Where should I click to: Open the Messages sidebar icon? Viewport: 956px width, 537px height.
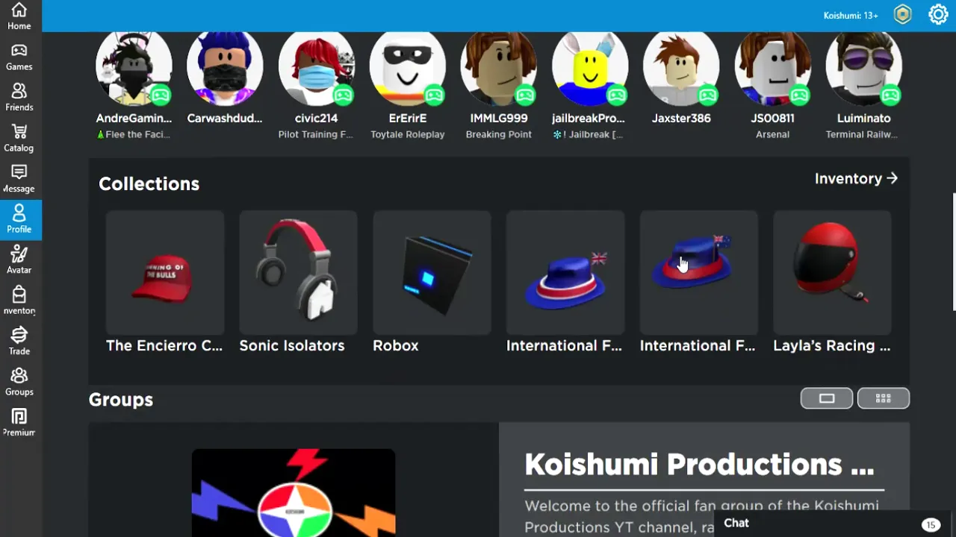[19, 179]
